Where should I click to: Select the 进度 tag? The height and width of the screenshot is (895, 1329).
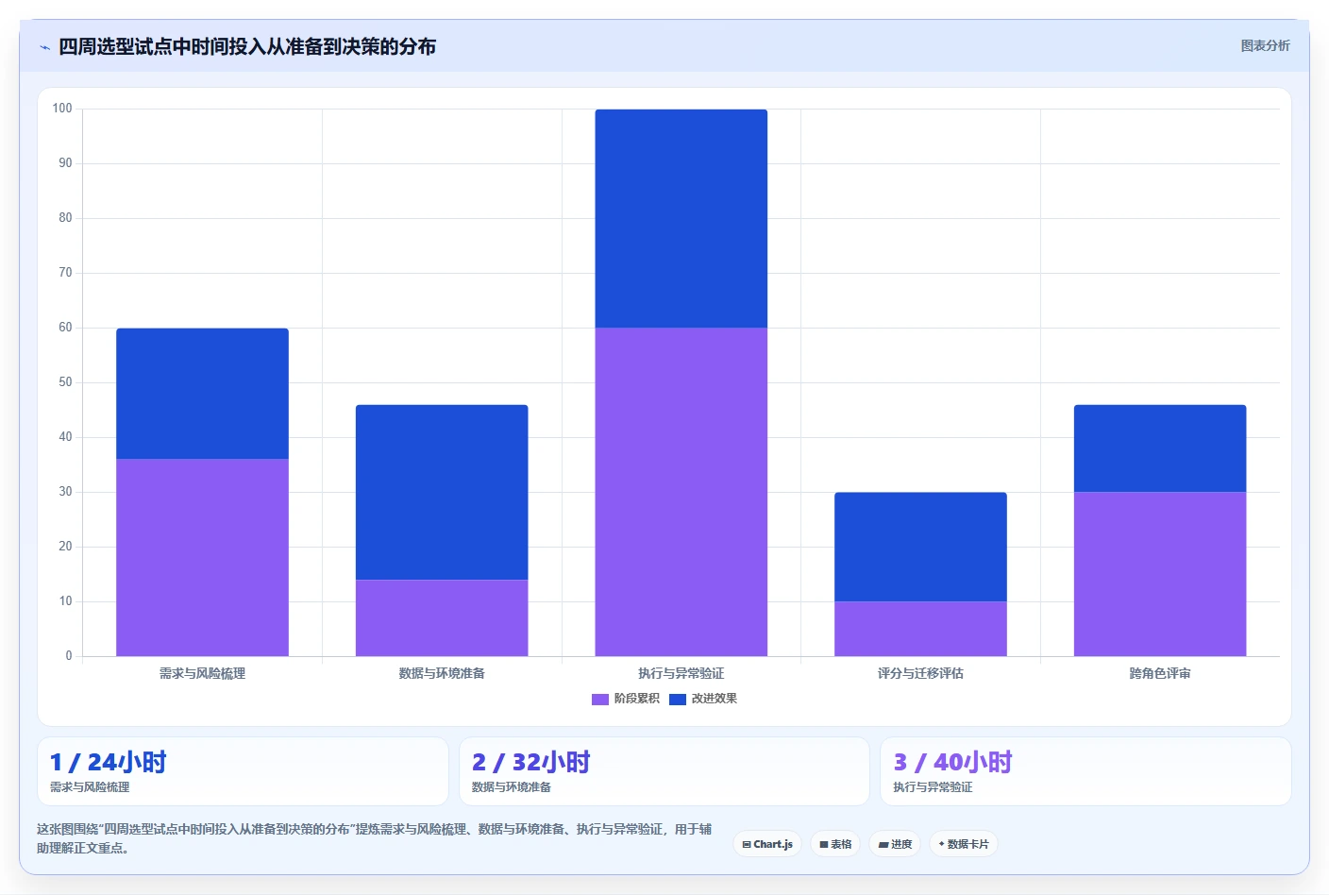[895, 844]
